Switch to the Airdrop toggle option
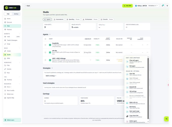Image resolution: width=172 pixels, height=127 pixels. tap(16, 14)
